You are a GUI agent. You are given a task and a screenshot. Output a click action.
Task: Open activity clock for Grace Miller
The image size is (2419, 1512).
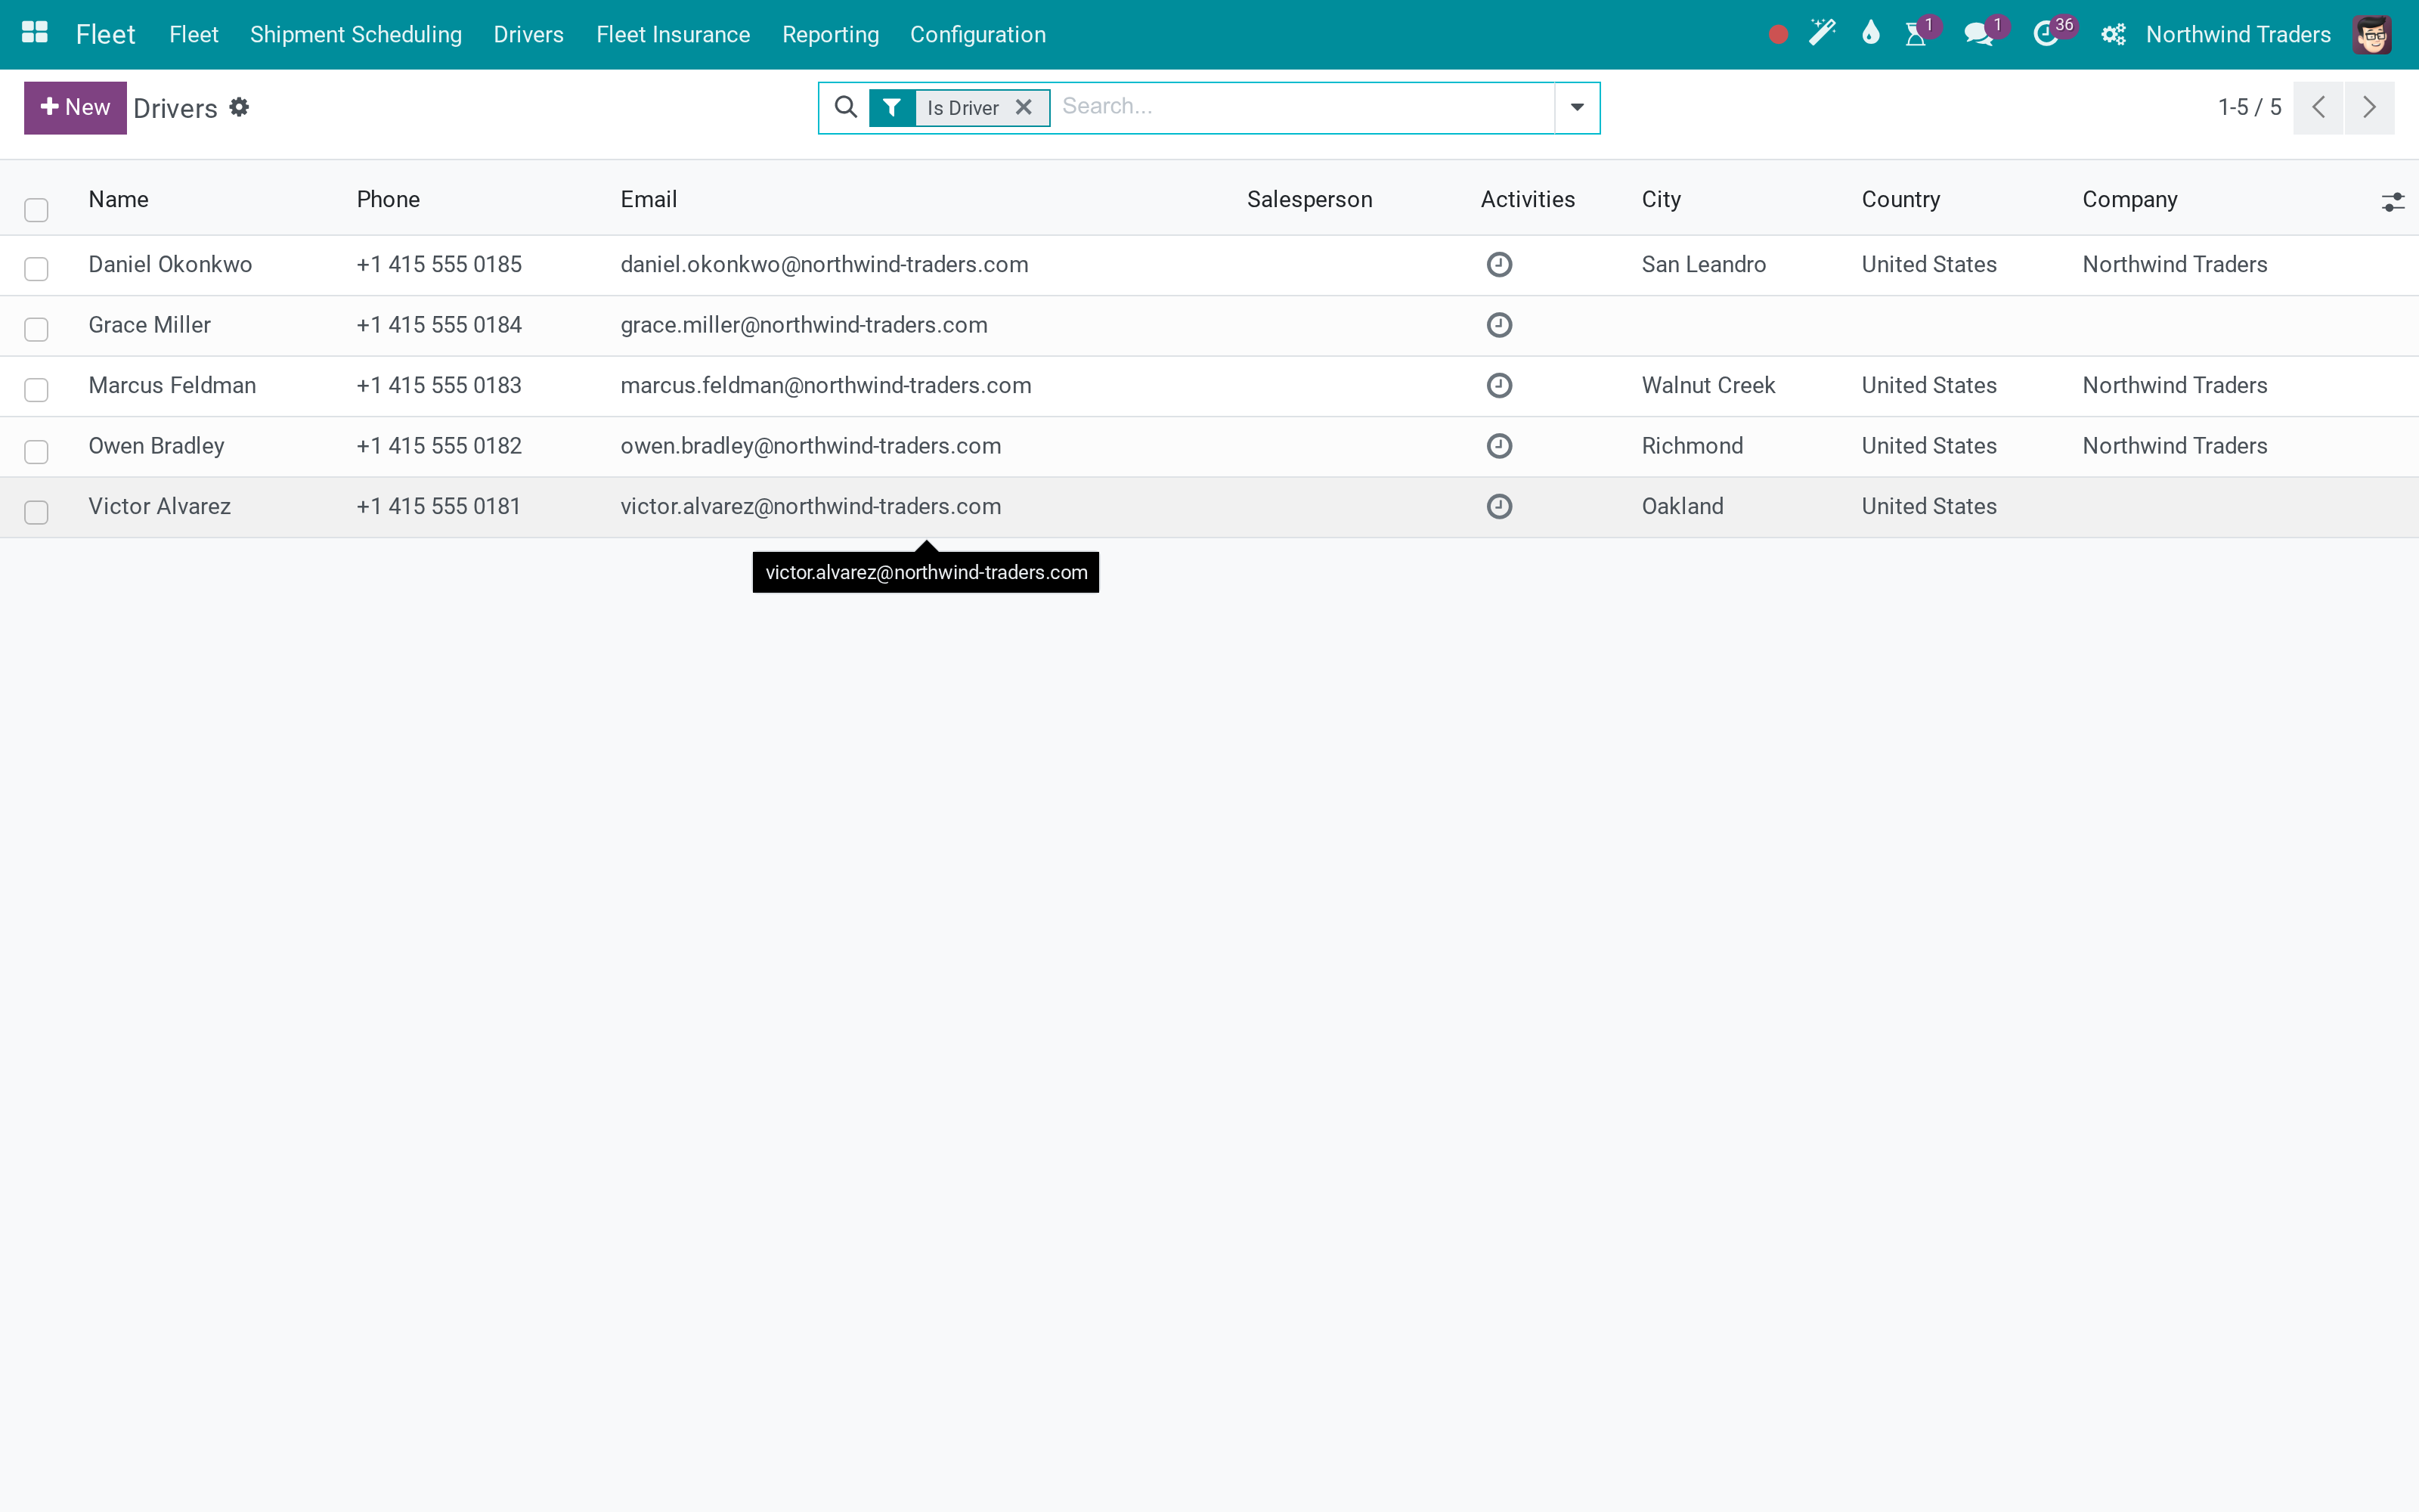pyautogui.click(x=1499, y=325)
